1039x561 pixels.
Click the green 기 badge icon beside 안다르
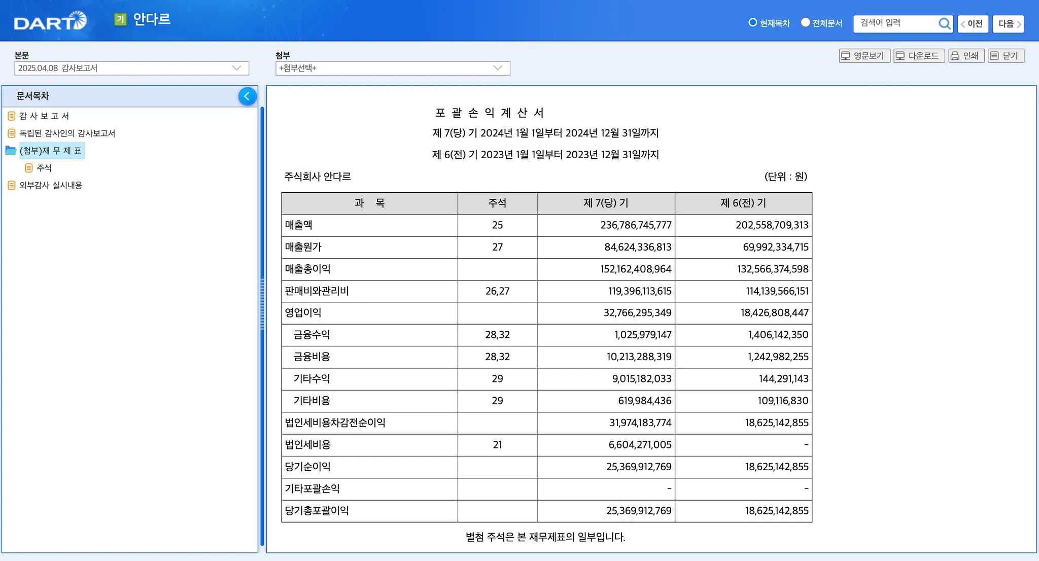(120, 19)
